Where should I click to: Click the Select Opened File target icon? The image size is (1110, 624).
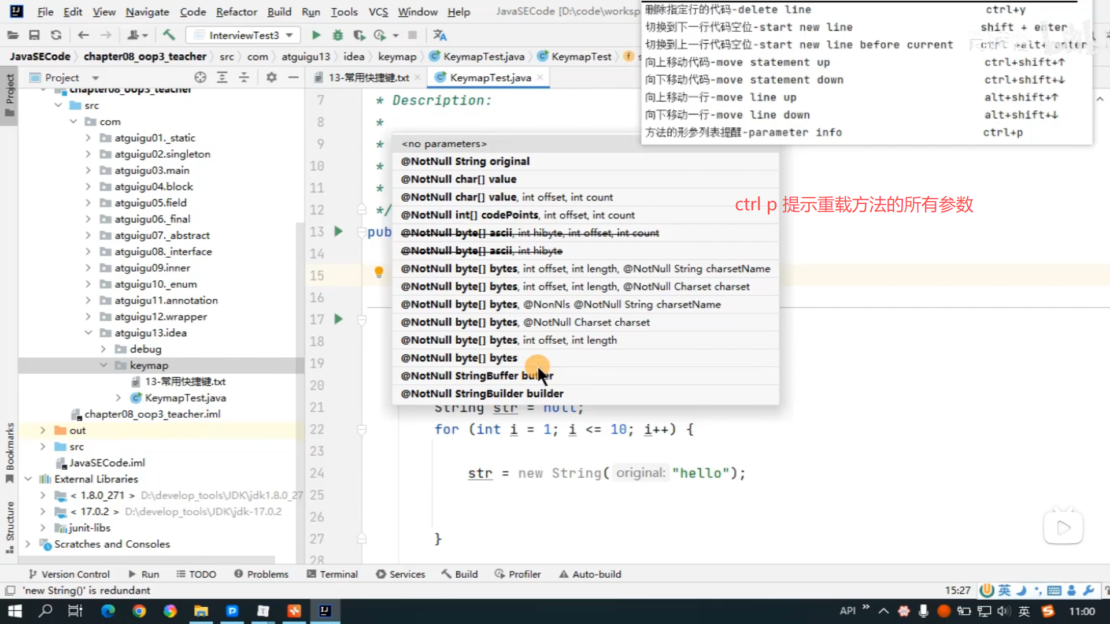pos(200,77)
